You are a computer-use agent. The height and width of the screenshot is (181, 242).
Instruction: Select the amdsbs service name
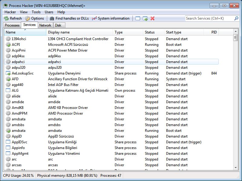[18, 125]
